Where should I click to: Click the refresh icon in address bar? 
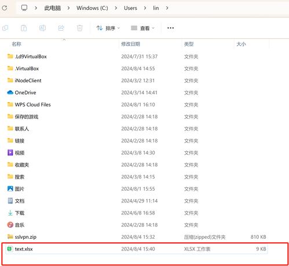coord(5,8)
